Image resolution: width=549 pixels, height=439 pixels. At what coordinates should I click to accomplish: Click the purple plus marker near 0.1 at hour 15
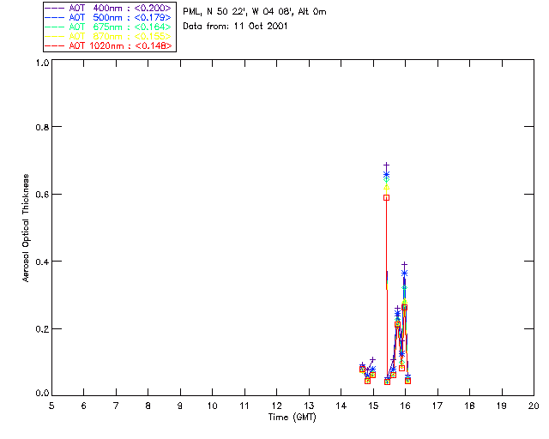tap(373, 359)
